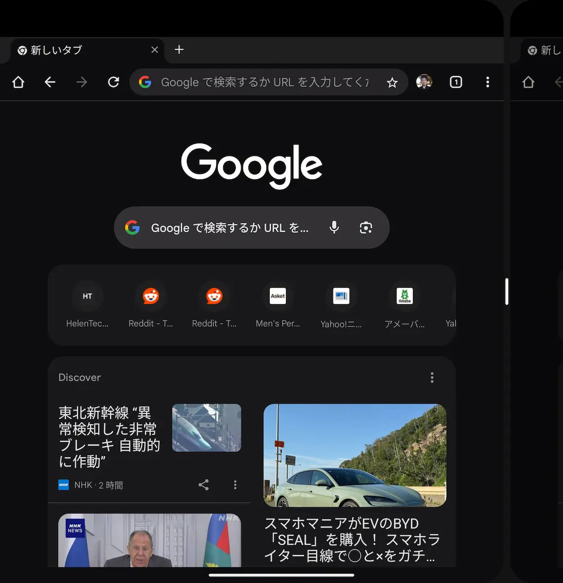This screenshot has height=583, width=563.
Task: Click the large Google logo
Action: [x=252, y=166]
